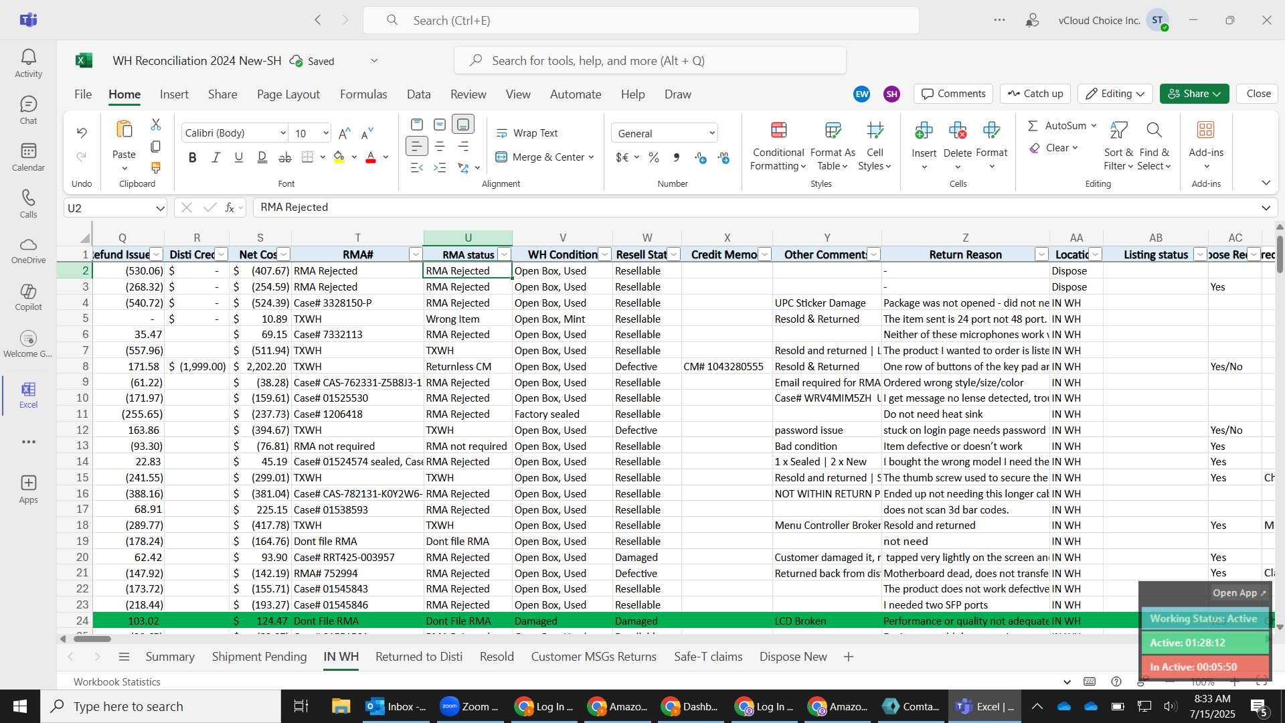Image resolution: width=1285 pixels, height=723 pixels.
Task: Click the Windows Start button
Action: pos(19,706)
